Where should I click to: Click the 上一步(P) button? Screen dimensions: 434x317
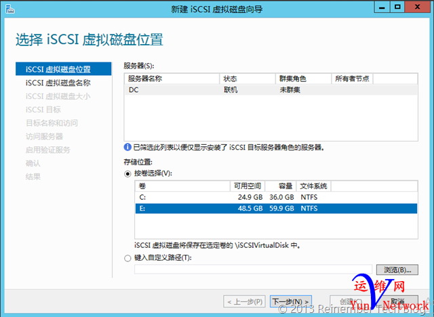[244, 301]
